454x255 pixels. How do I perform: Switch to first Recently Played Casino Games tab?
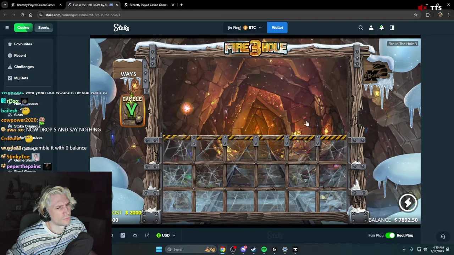[36, 5]
